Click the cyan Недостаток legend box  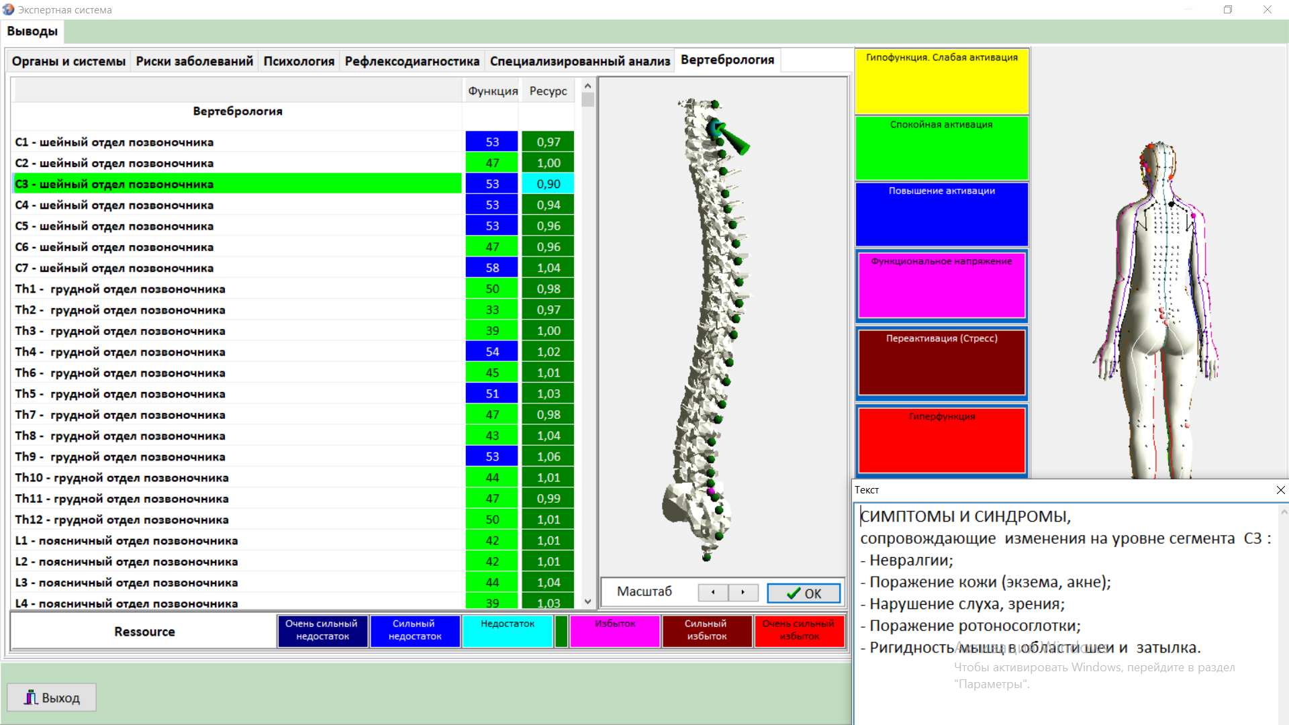(508, 630)
